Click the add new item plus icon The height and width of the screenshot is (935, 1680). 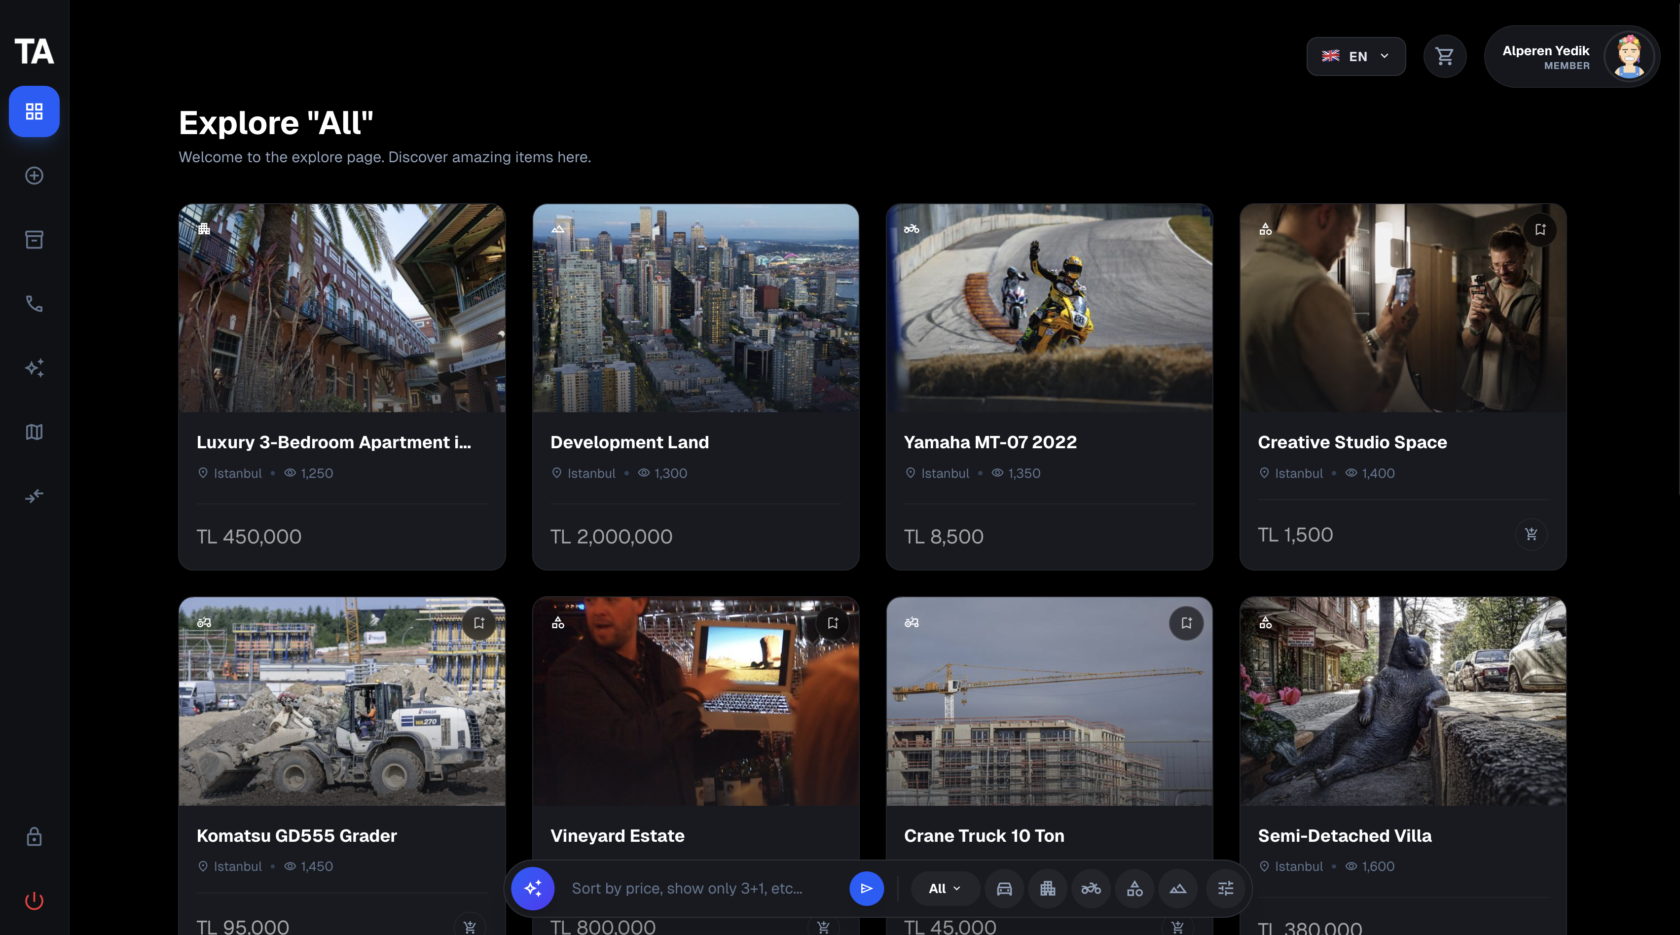34,176
